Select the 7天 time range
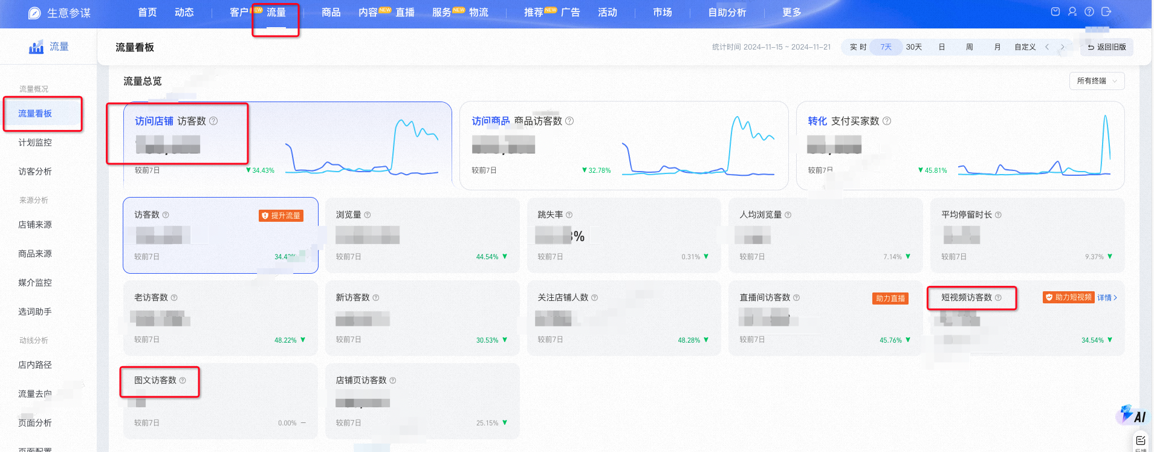Image resolution: width=1154 pixels, height=452 pixels. (x=886, y=47)
